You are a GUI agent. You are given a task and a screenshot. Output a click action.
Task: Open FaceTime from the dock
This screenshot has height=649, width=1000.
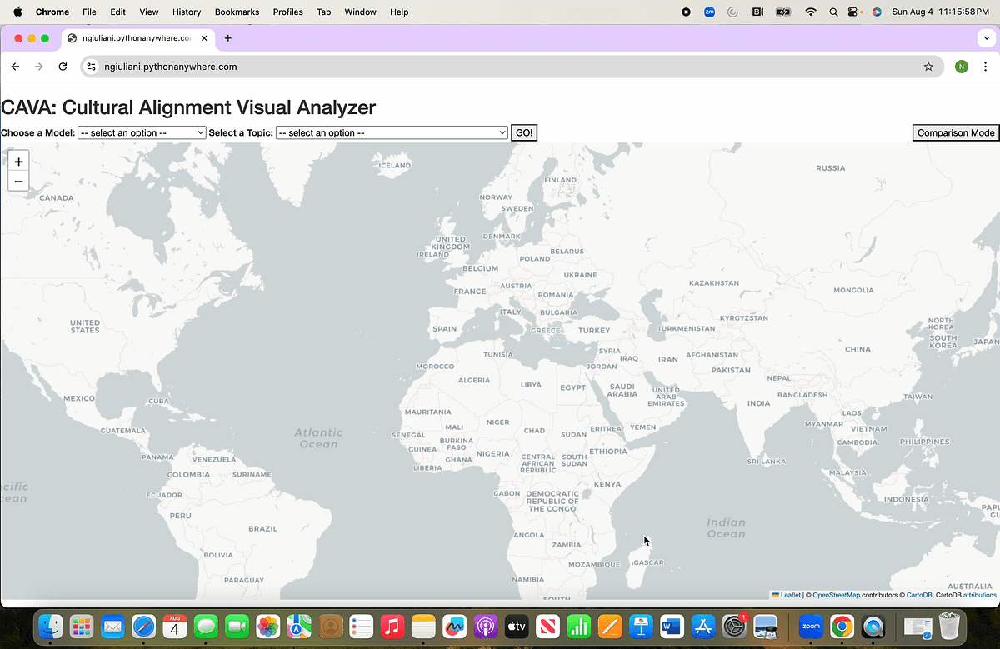tap(237, 626)
